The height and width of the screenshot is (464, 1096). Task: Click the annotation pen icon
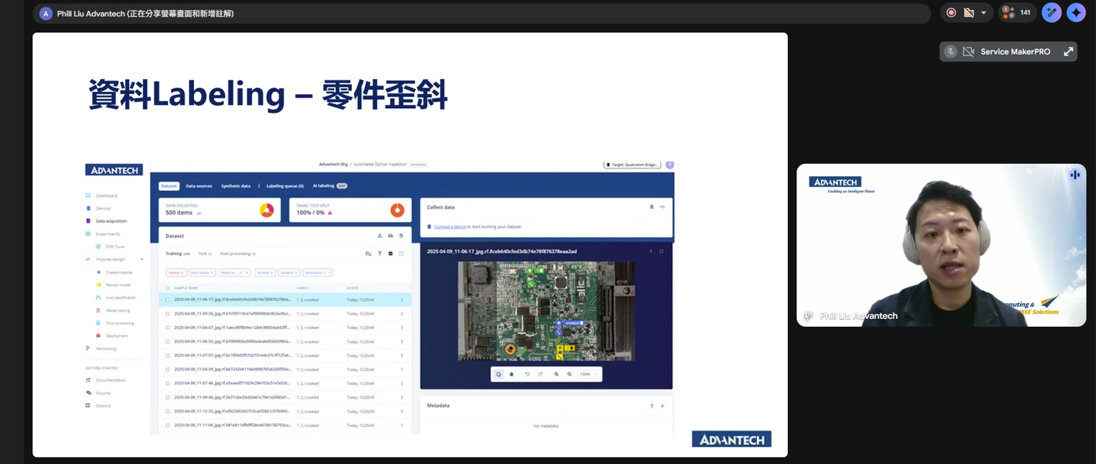point(1051,13)
